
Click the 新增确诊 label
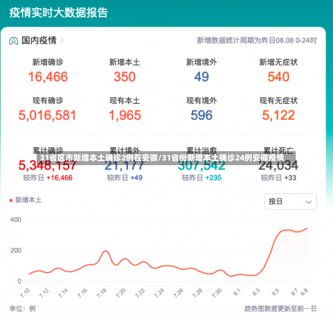coord(48,62)
